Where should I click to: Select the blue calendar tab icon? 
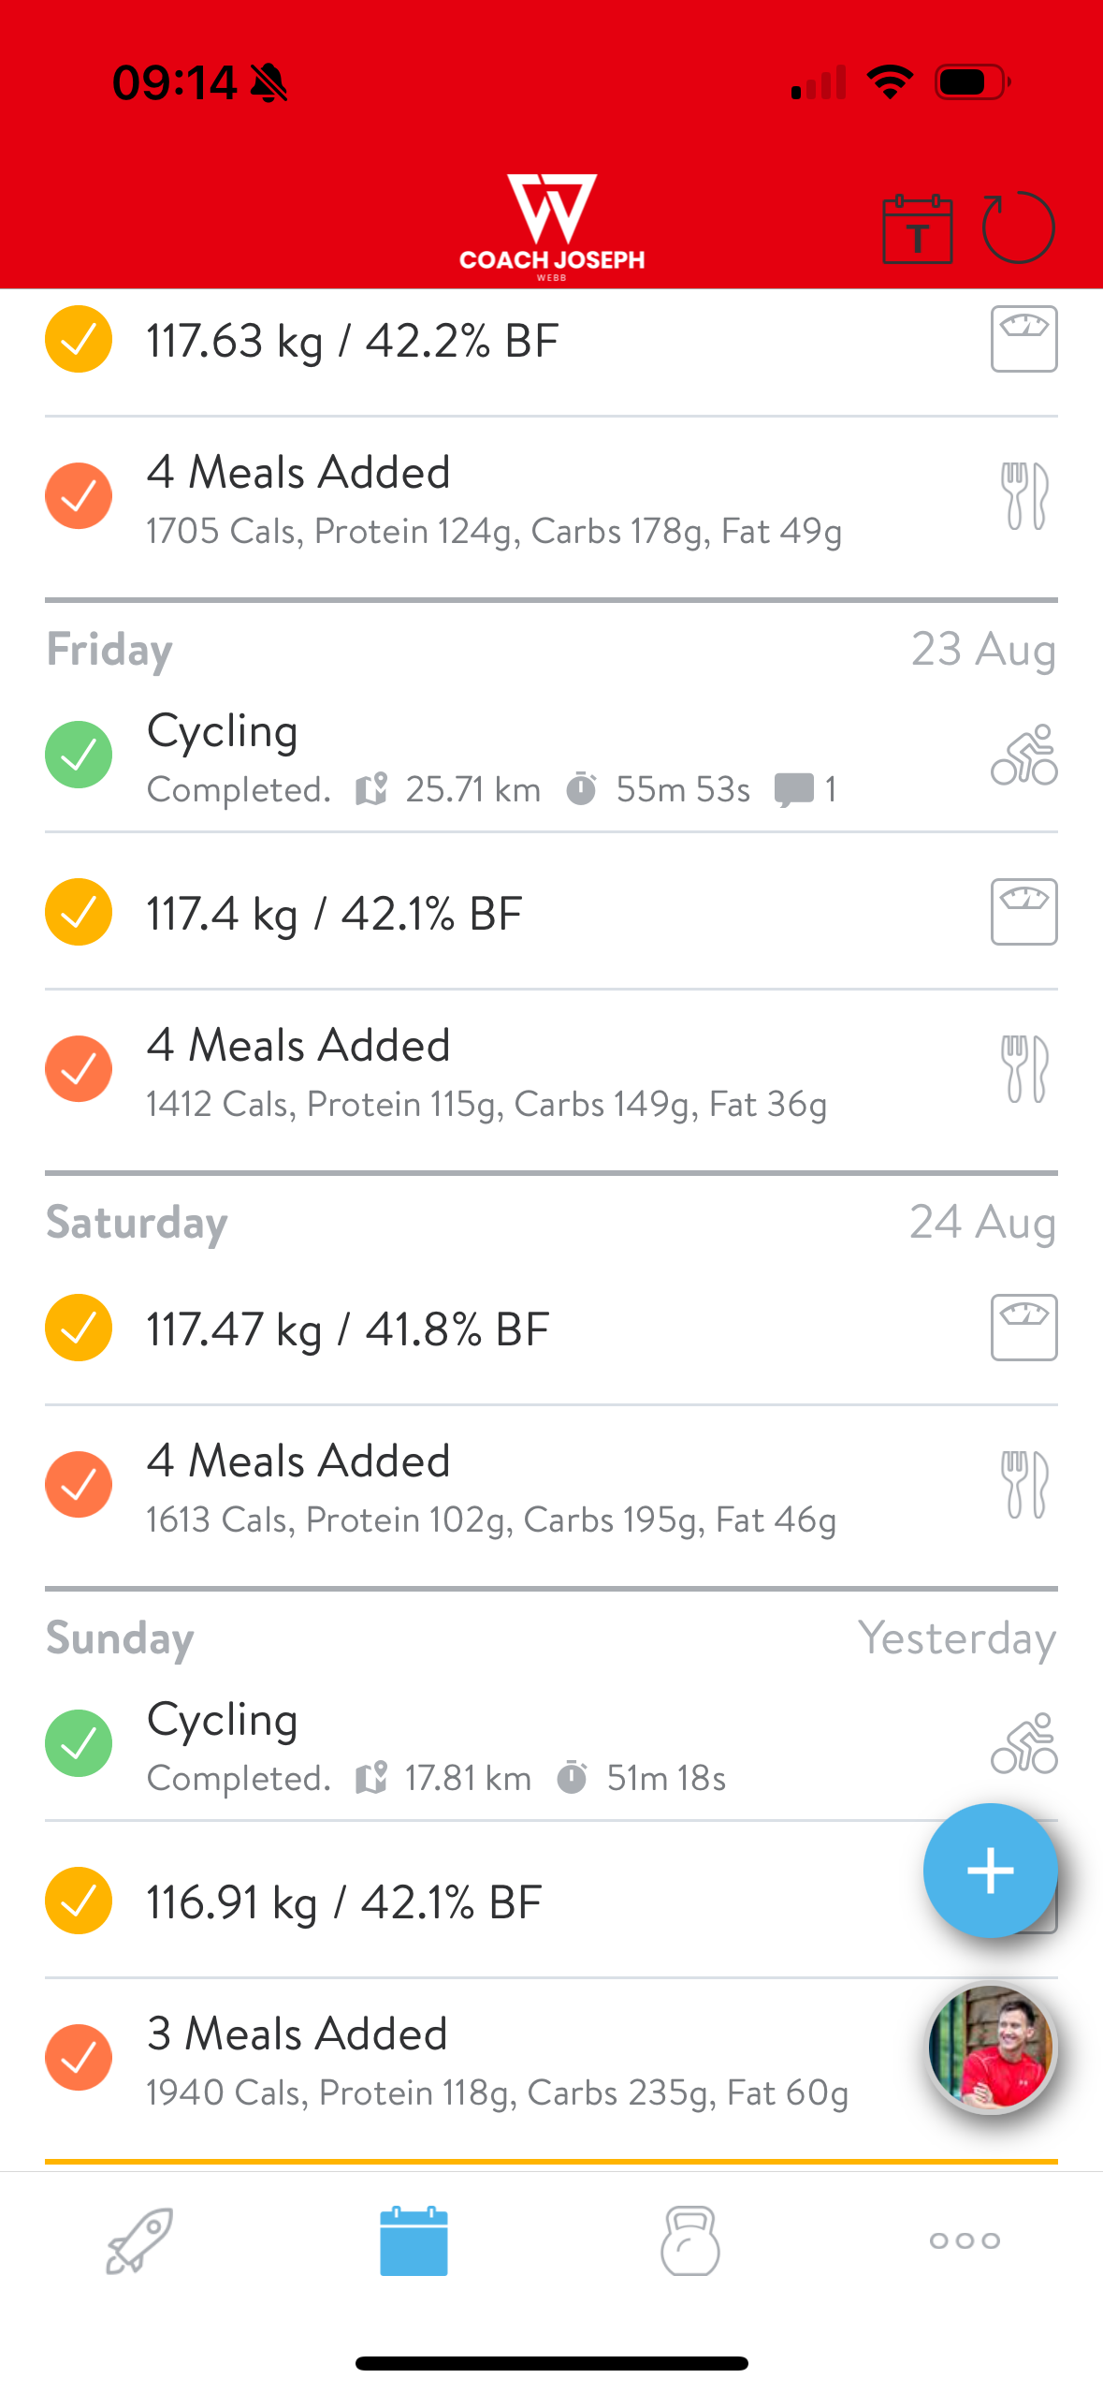(414, 2241)
